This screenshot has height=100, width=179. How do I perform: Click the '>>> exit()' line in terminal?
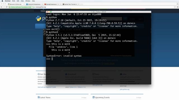tap(53, 29)
